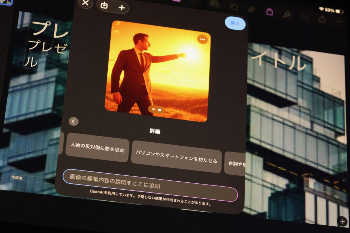Select suggestion パソコンやスマートフォンを持たせる
Image resolution: width=350 pixels, height=233 pixels.
(176, 157)
